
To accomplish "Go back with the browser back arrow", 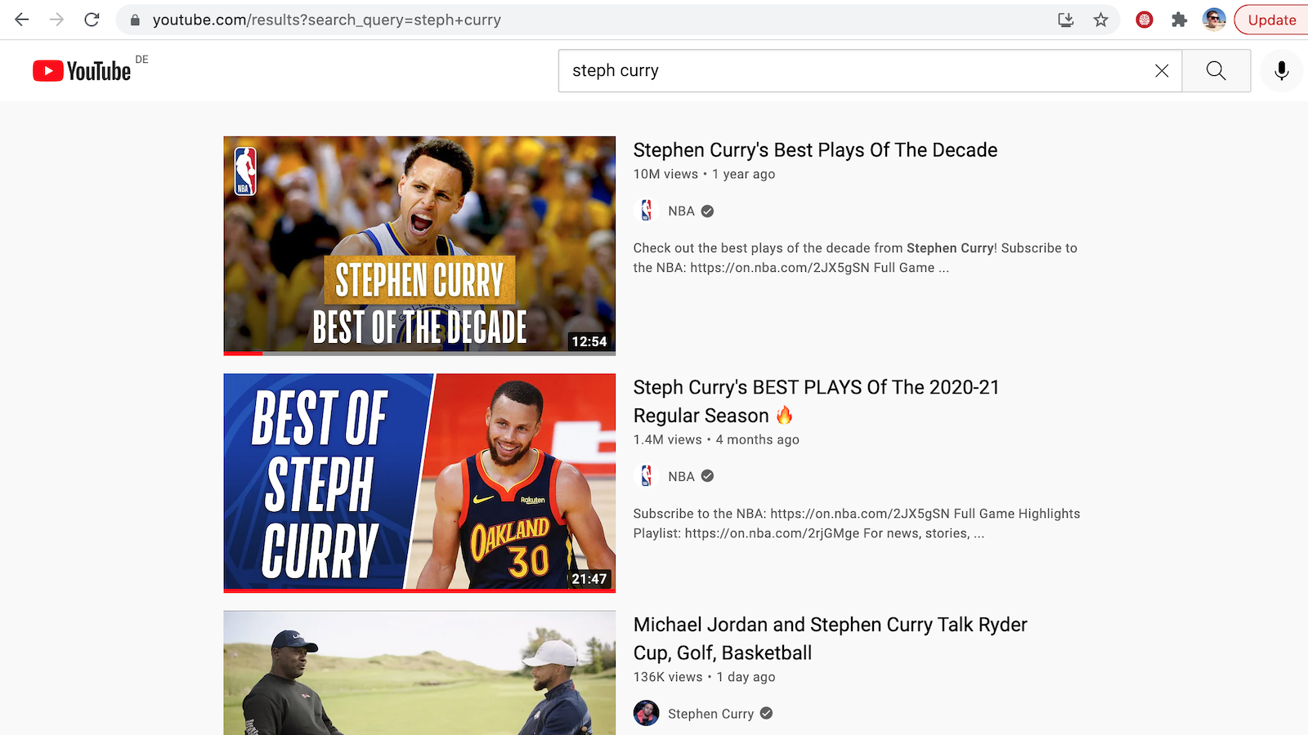I will (22, 20).
